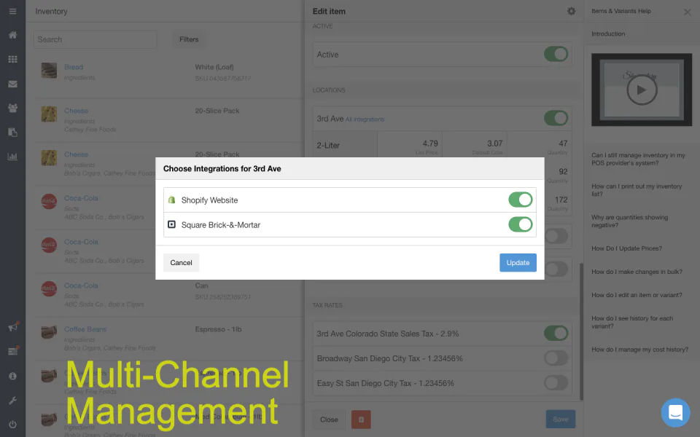The image size is (700, 437).
Task: Click the 2-Liter list price 4.79
Action: click(x=430, y=143)
